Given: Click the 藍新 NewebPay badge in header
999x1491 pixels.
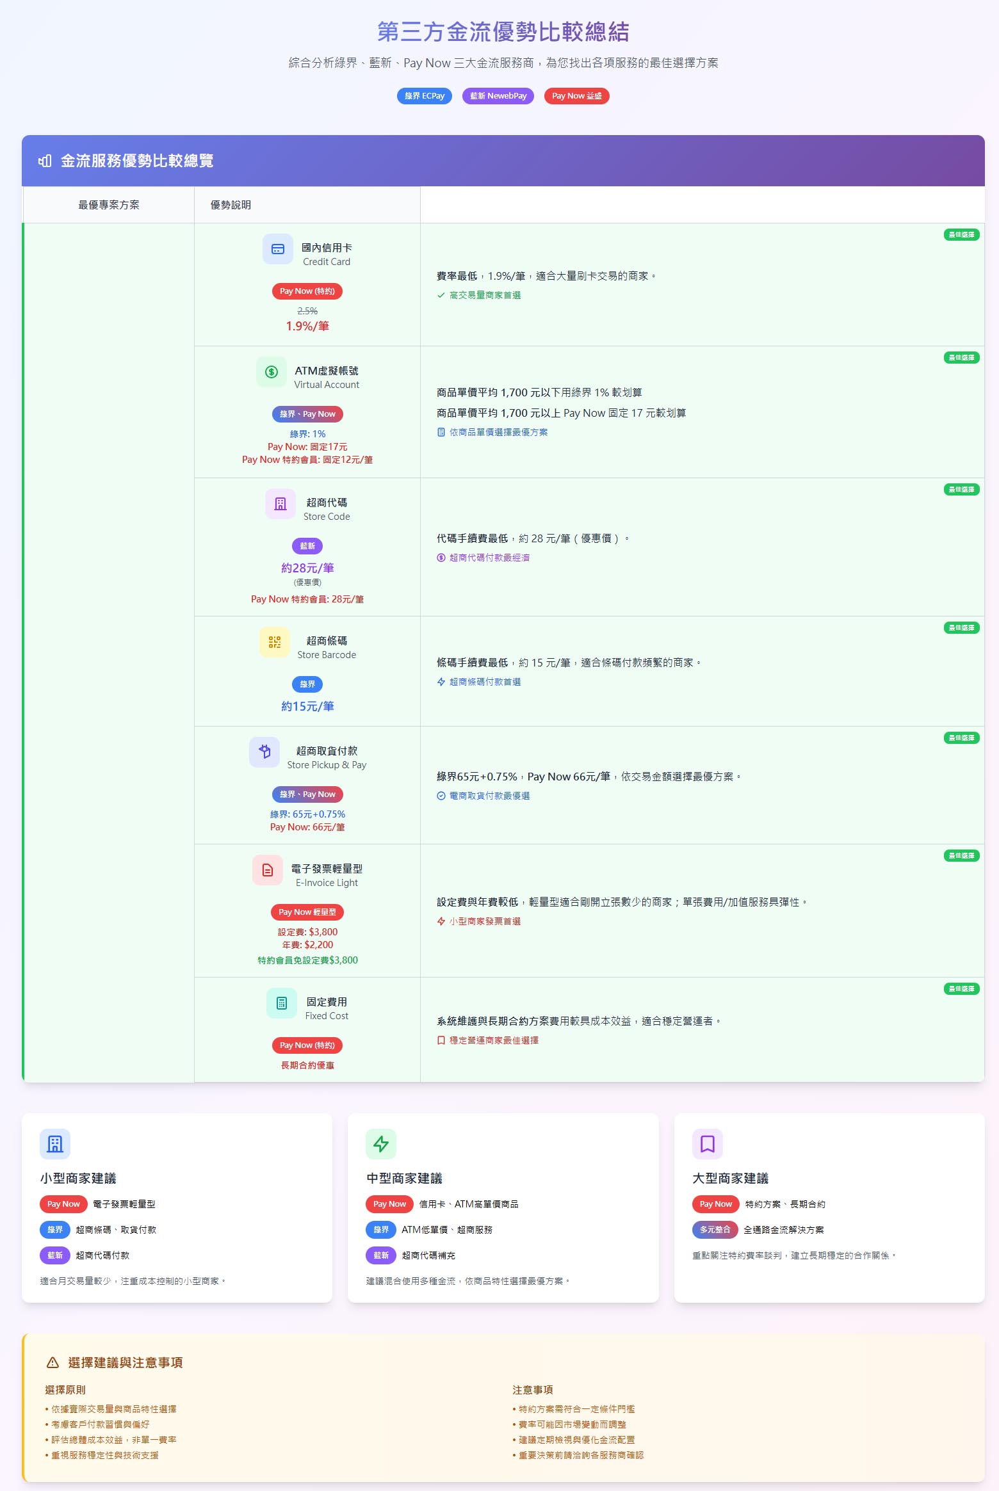Looking at the screenshot, I should [x=498, y=96].
